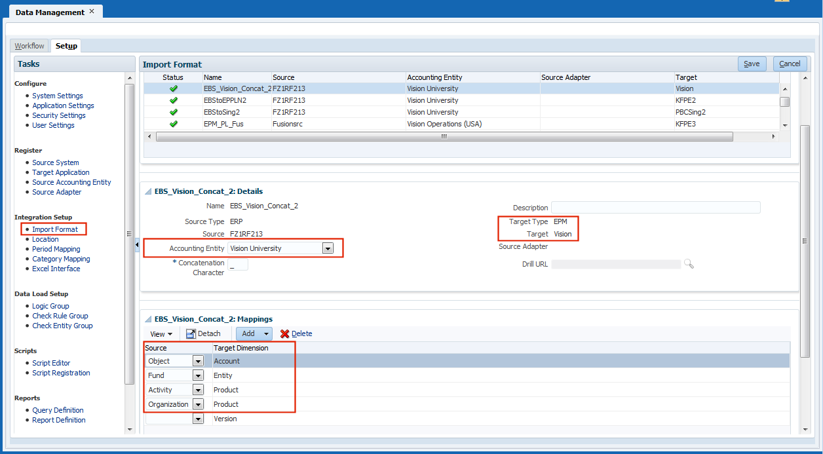Collapse the EBS_Vision_Concat_2 Mappings section triangle
This screenshot has height=454, width=823.
point(148,319)
